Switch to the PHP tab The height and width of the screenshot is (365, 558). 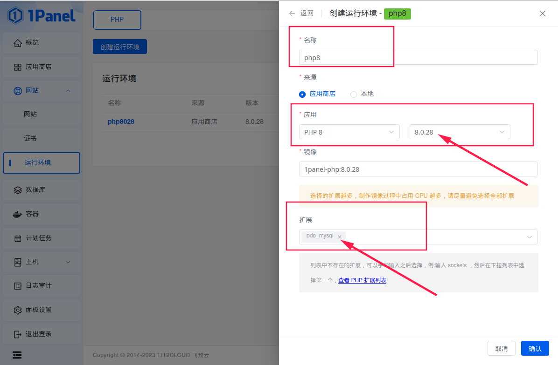coord(117,20)
